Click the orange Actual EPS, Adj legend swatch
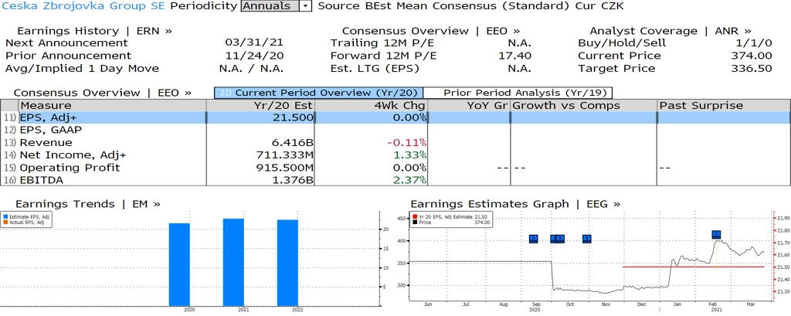The image size is (791, 316). [5, 222]
